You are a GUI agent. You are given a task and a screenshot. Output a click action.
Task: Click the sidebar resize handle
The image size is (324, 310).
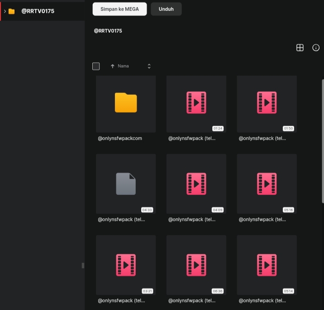(x=83, y=266)
